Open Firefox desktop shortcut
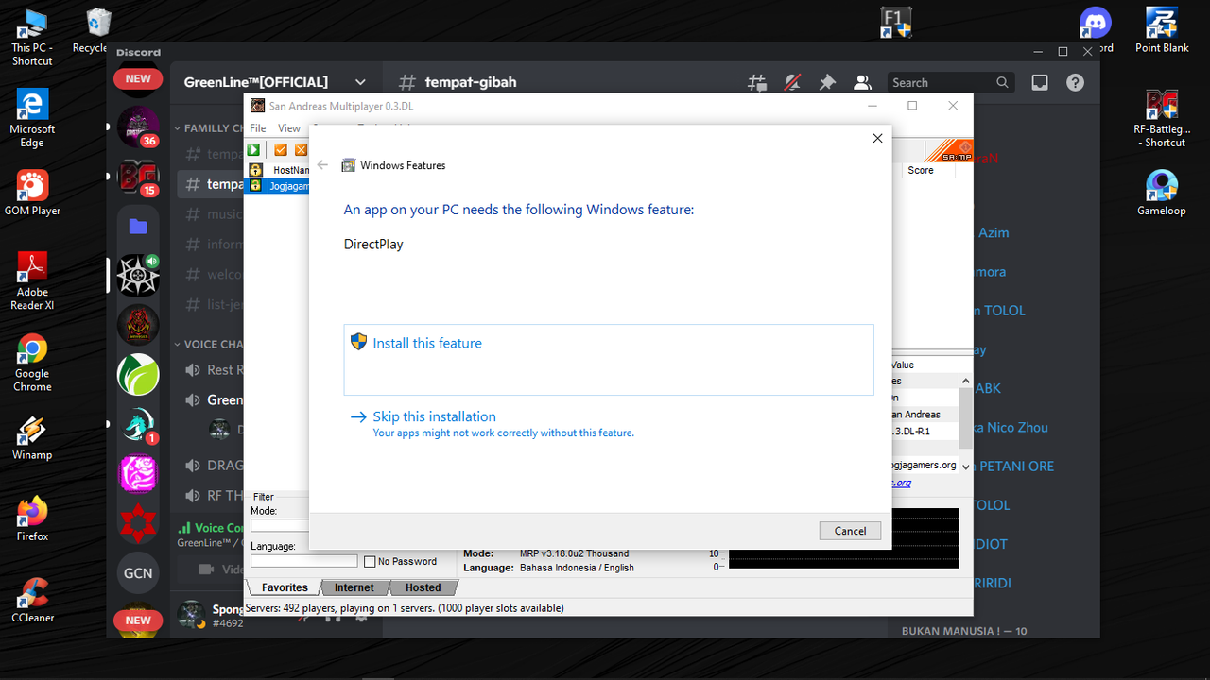1210x680 pixels. click(32, 518)
